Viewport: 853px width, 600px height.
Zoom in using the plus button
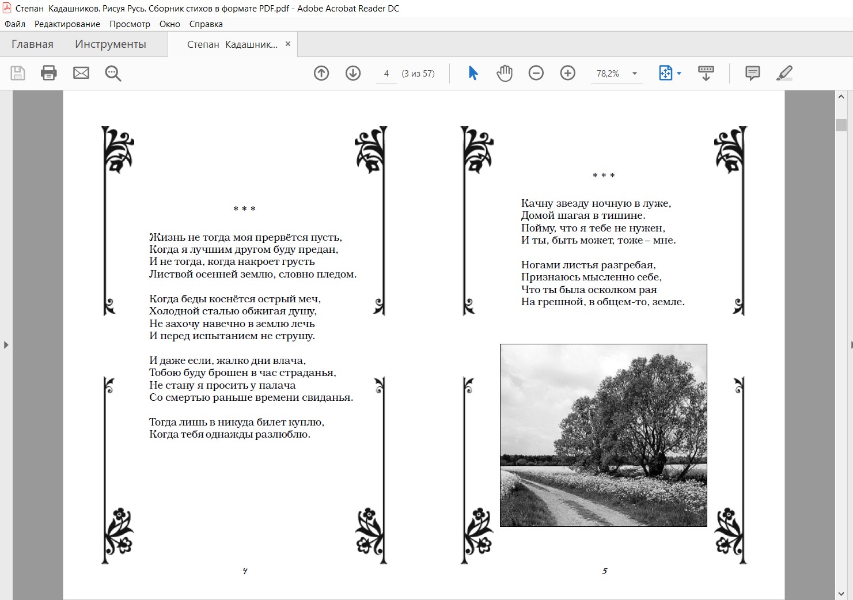pyautogui.click(x=568, y=73)
